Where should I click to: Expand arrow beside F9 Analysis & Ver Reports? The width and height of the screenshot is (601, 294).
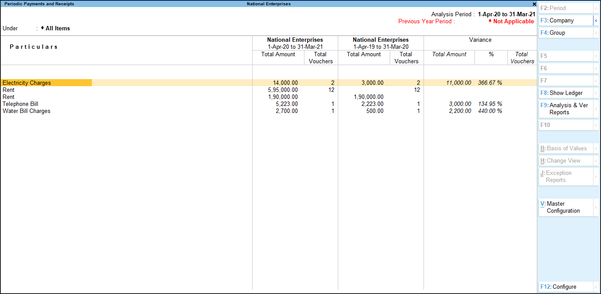[596, 109]
